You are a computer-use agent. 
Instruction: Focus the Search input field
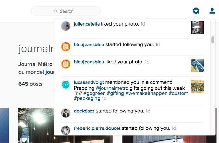coord(66,11)
